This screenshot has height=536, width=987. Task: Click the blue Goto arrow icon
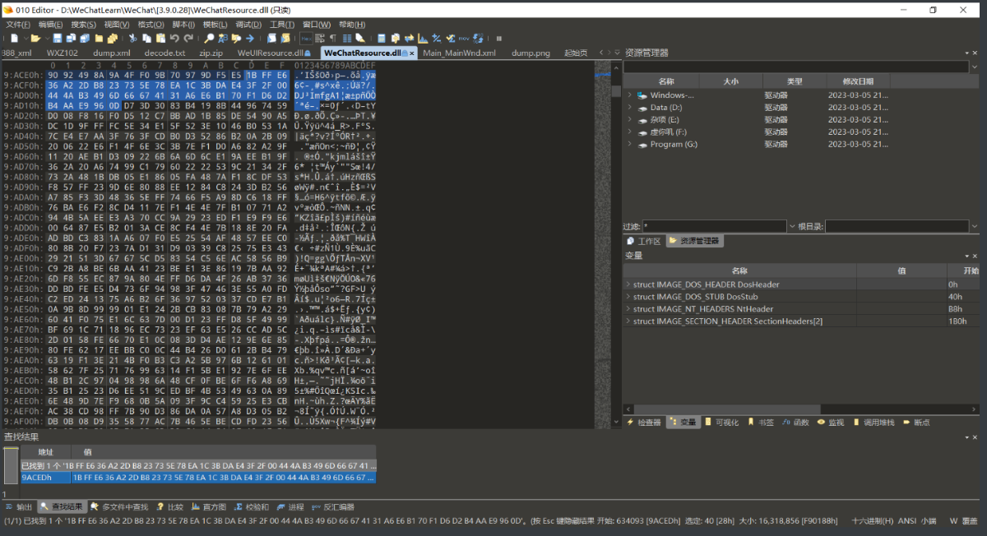pyautogui.click(x=249, y=38)
